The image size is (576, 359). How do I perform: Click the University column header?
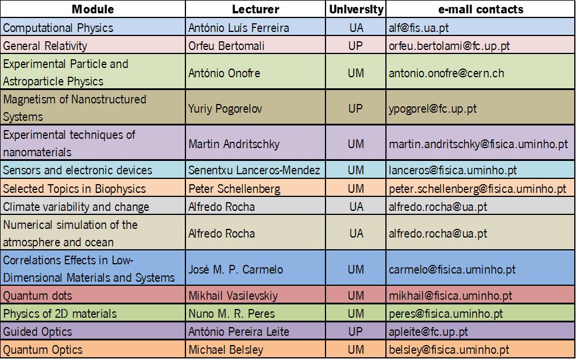(356, 9)
